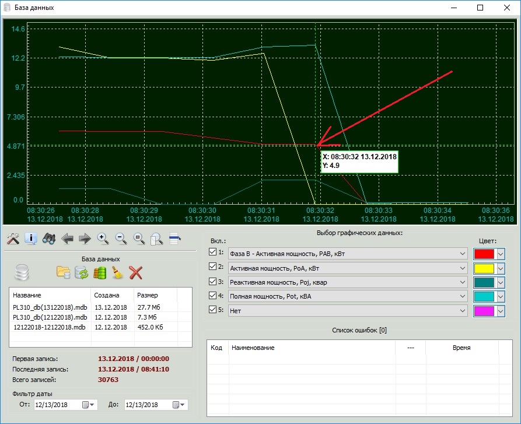Click the Время column header in the error list
521x424 pixels.
[462, 348]
